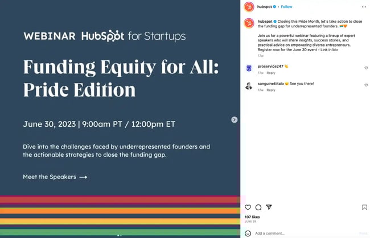The width and height of the screenshot is (370, 238).
Task: Open the hubspot username in post header
Action: (x=264, y=7)
